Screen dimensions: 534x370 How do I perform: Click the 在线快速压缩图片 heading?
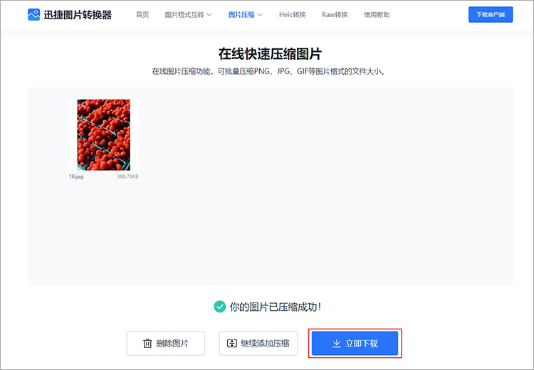[270, 54]
